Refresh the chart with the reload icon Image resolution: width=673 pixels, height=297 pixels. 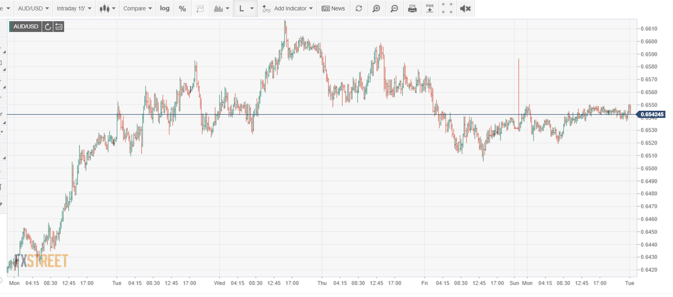click(x=359, y=8)
